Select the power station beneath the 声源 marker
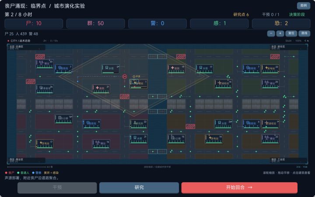 click(139, 84)
